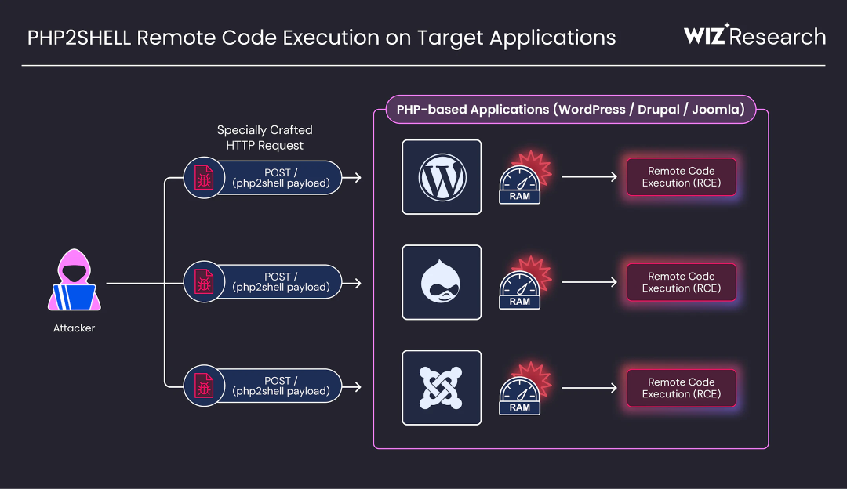Click the Remote Code Execution box for Drupal
This screenshot has height=489, width=847.
pos(682,282)
